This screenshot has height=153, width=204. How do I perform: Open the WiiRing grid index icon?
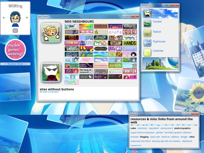tap(15, 31)
